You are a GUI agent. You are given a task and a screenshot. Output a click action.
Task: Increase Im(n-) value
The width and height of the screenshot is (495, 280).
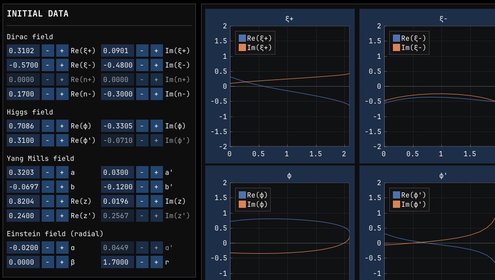pos(157,94)
